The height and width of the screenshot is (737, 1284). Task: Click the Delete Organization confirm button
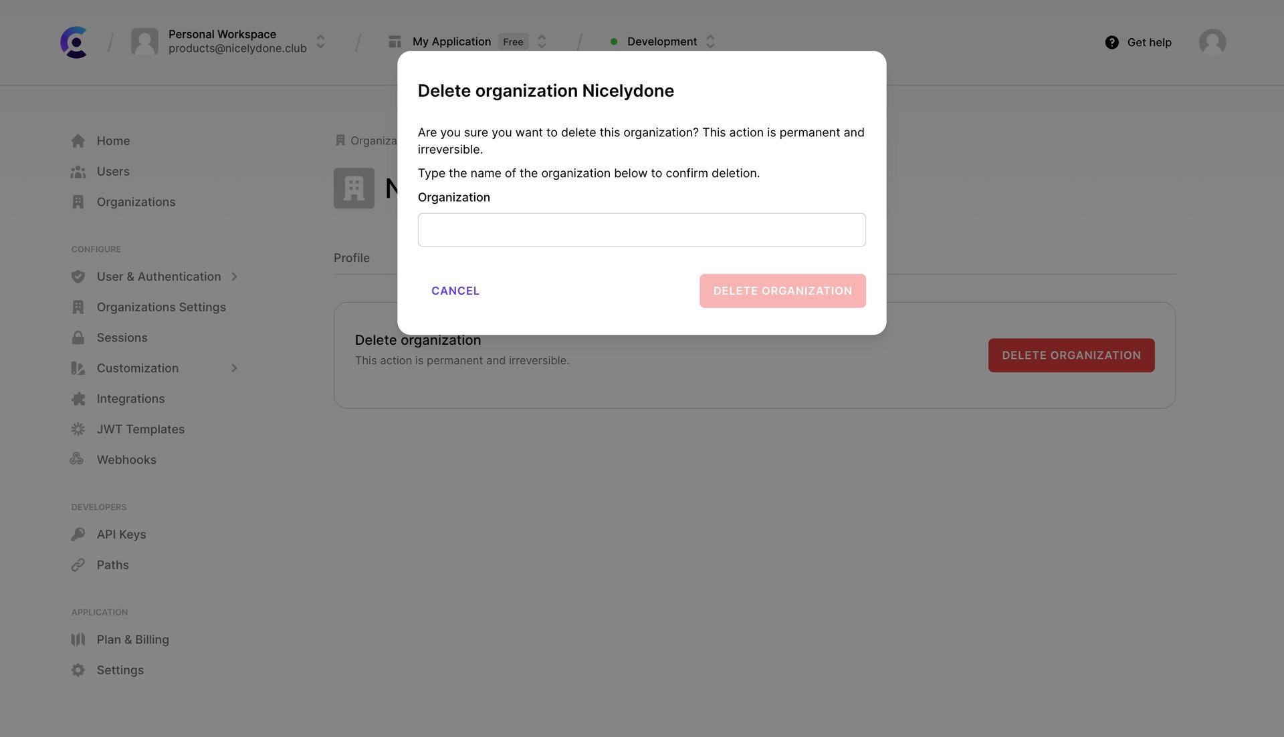pos(782,291)
